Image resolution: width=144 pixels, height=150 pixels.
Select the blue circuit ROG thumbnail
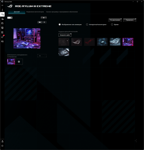pos(102,42)
